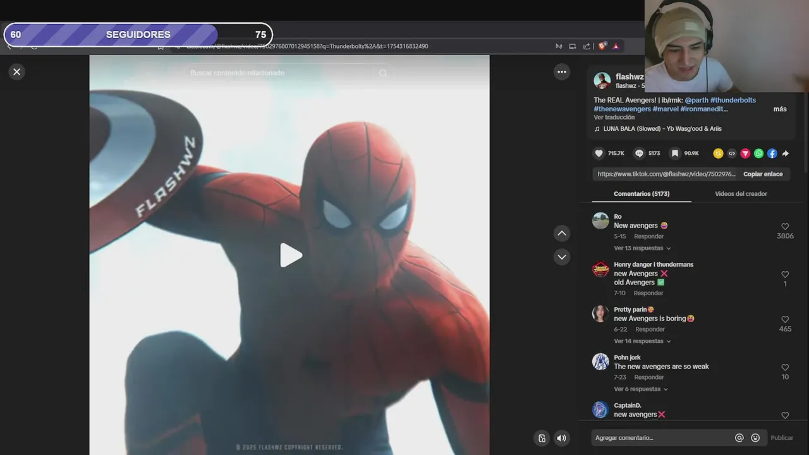The height and width of the screenshot is (455, 809).
Task: Expand Ver 14 respuestas
Action: click(x=642, y=341)
